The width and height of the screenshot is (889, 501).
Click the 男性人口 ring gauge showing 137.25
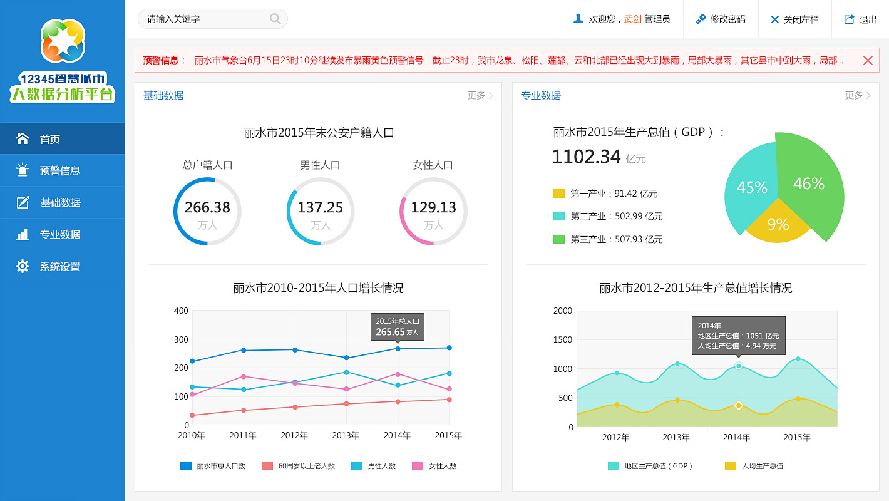[x=321, y=212]
